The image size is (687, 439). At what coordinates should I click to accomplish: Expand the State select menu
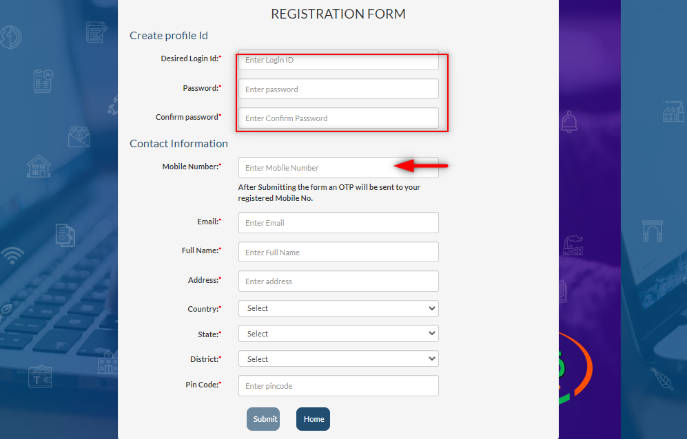tap(338, 334)
